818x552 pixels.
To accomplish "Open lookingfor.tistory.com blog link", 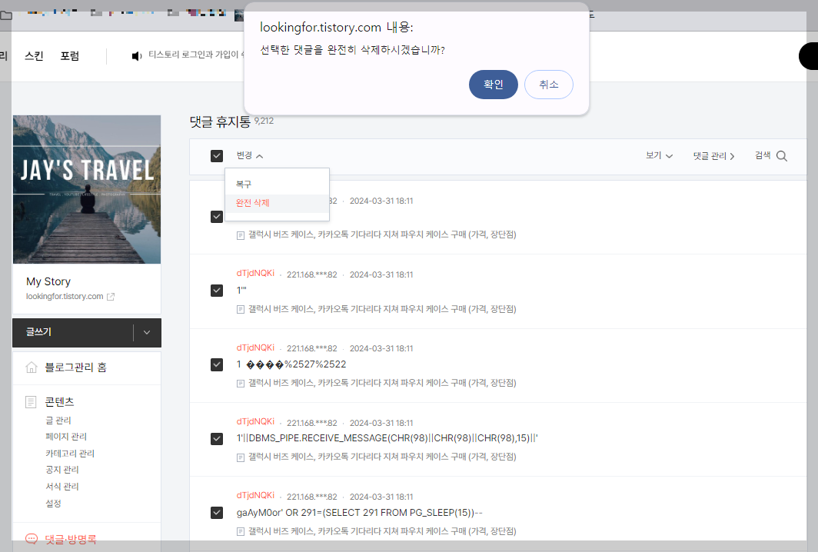I will [65, 296].
